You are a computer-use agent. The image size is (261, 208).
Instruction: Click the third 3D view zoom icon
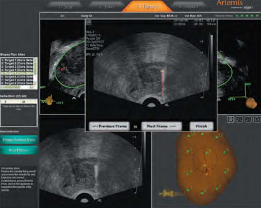coord(248,119)
